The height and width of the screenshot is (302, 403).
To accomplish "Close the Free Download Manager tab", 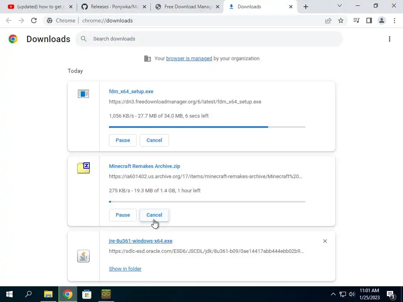I will (218, 7).
